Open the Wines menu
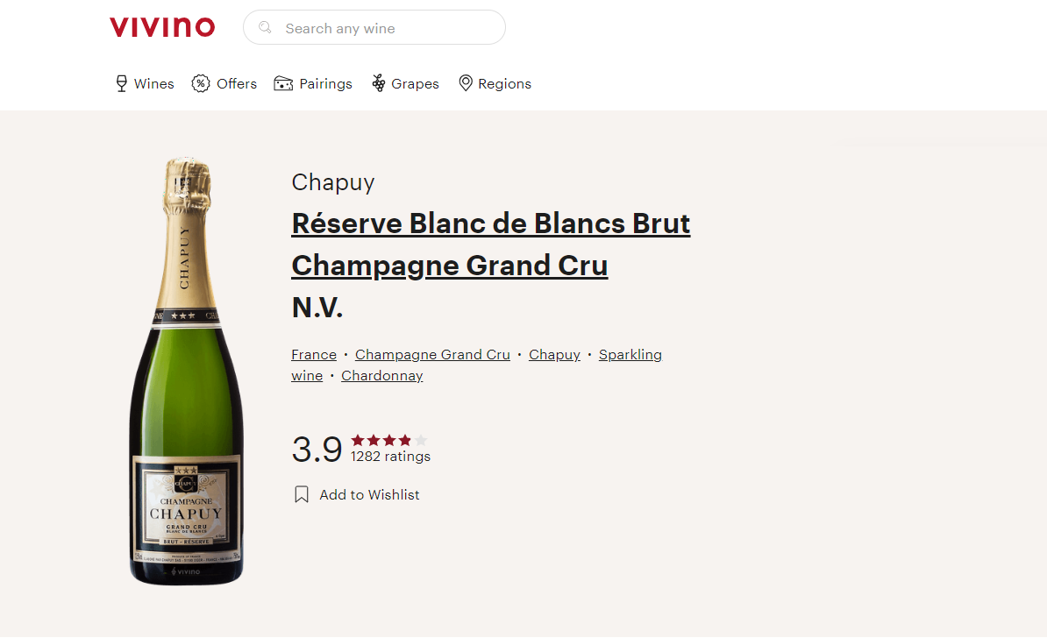The height and width of the screenshot is (638, 1047). click(x=145, y=83)
